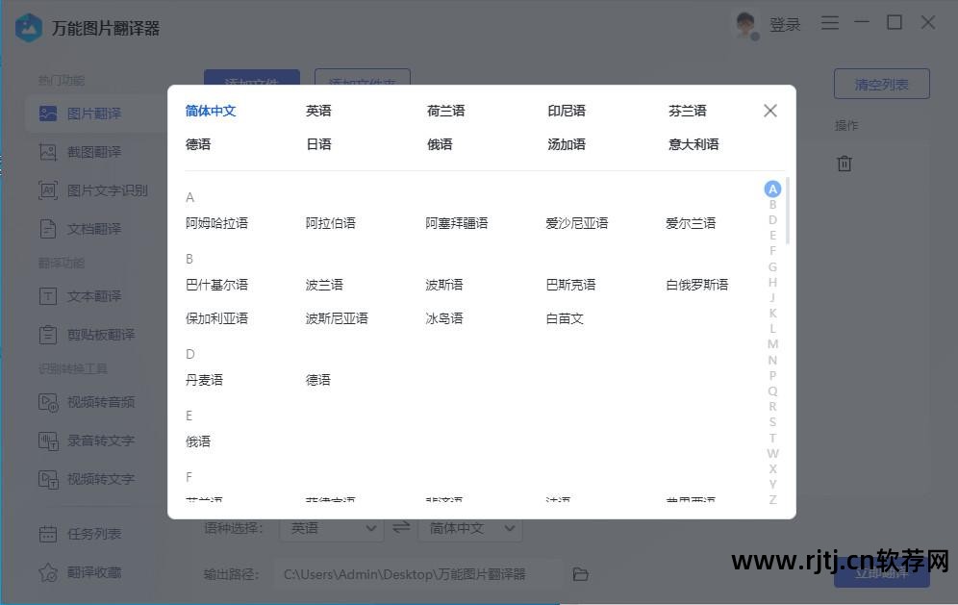Jump to letter W in alphabet index

click(x=772, y=453)
